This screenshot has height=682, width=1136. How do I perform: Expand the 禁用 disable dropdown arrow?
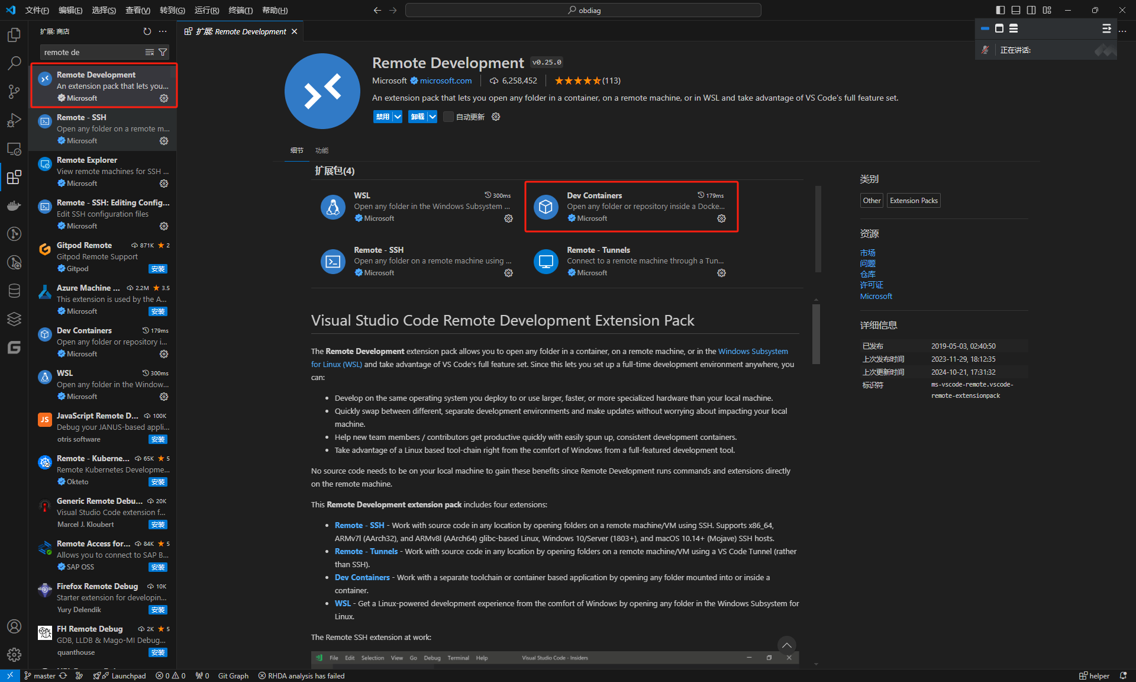pos(398,117)
